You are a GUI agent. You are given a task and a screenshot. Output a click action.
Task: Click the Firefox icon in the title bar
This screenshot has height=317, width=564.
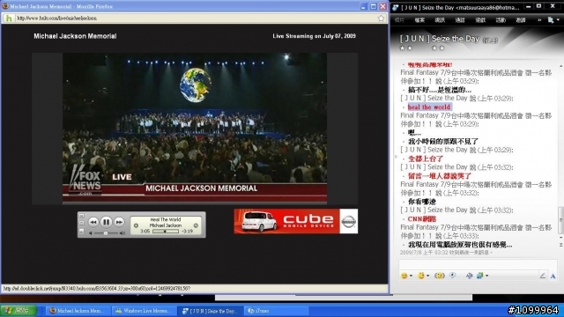5,6
